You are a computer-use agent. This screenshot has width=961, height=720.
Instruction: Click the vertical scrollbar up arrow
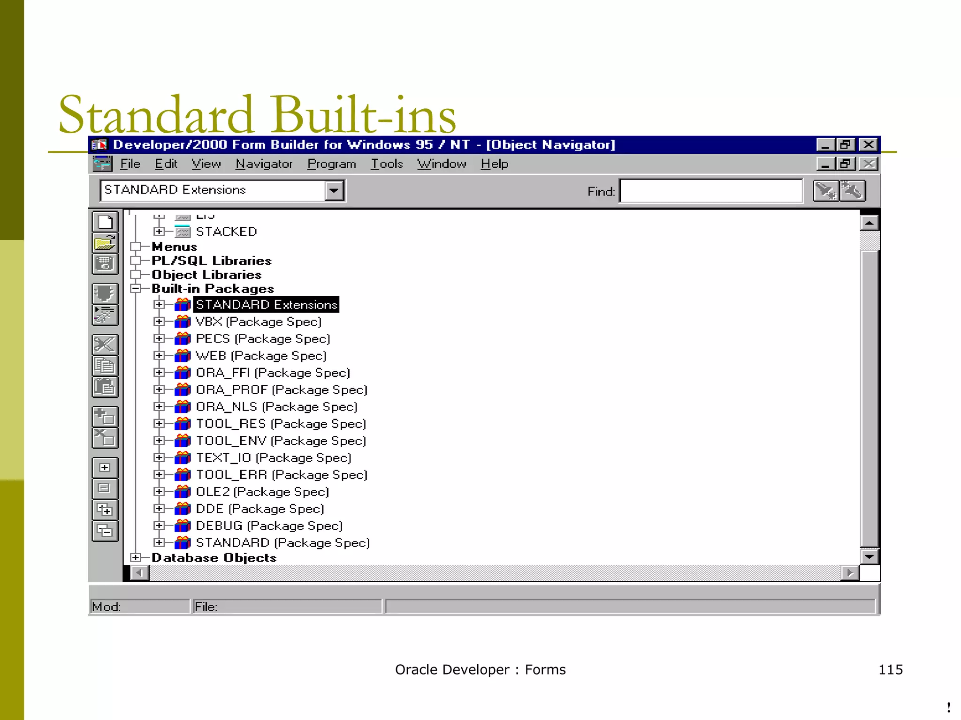pyautogui.click(x=869, y=223)
